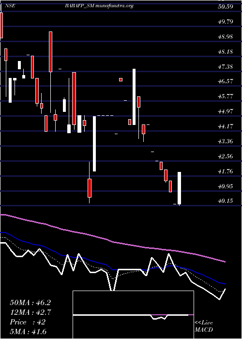Click the 49.79 price axis label
242x339 pixels.
tap(226, 22)
